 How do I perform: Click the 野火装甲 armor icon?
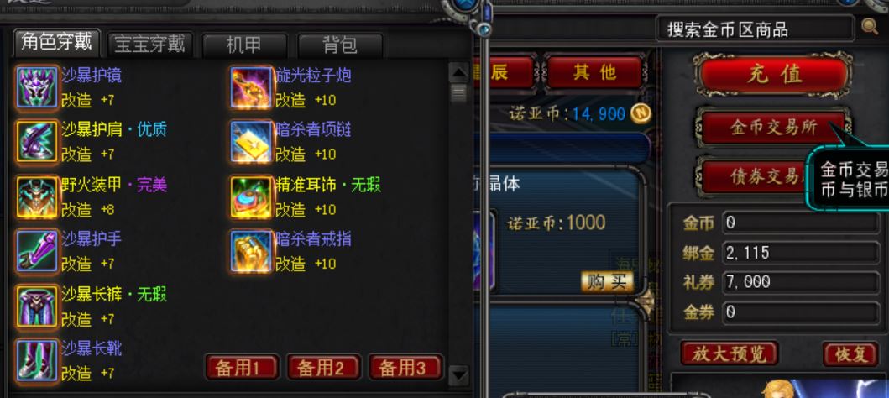[37, 196]
